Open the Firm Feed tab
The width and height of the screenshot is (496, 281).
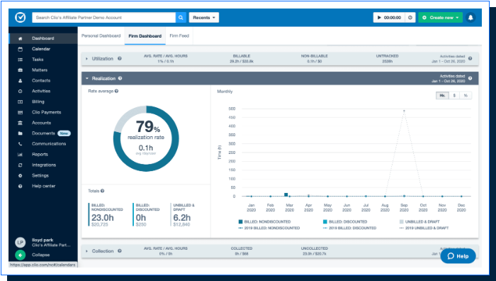(179, 35)
